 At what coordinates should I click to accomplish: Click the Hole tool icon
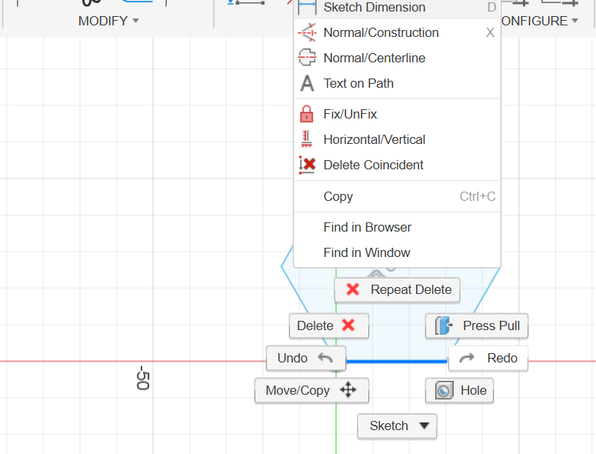(x=445, y=390)
